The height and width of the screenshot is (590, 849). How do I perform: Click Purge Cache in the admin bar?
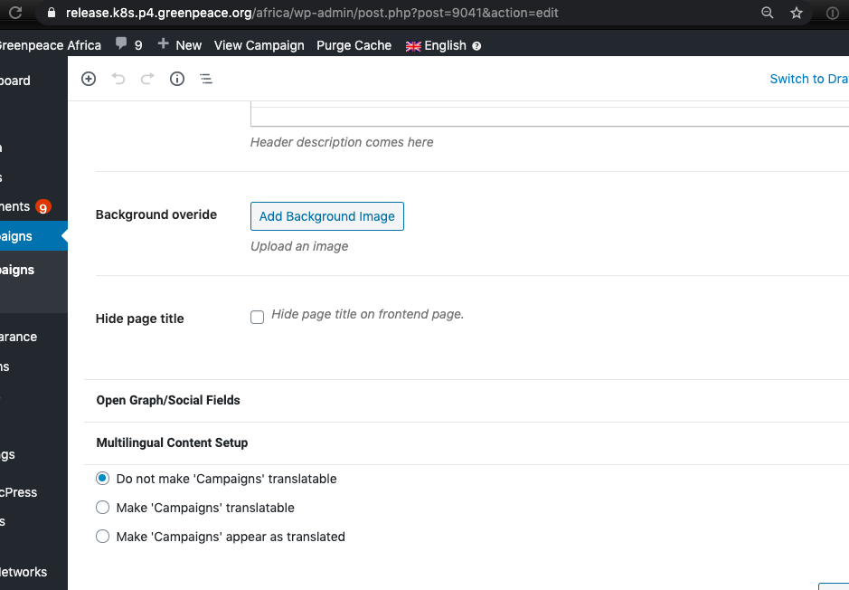coord(354,45)
